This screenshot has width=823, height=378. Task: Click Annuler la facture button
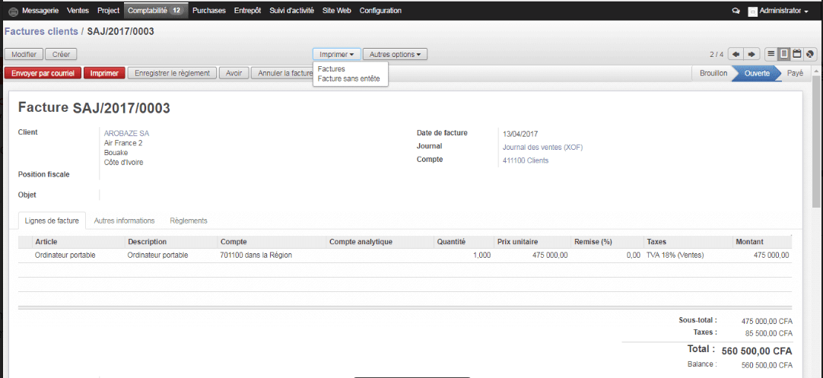tap(282, 73)
